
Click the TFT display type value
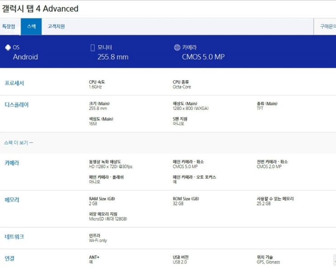(260, 109)
